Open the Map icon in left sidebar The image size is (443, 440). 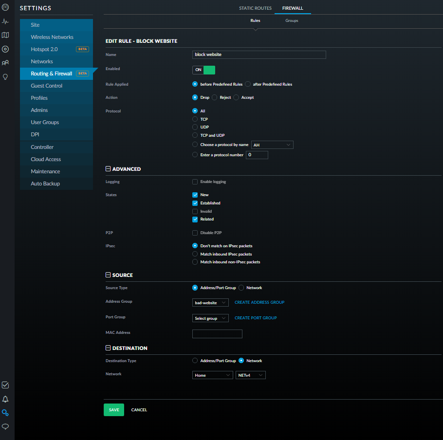[x=5, y=35]
